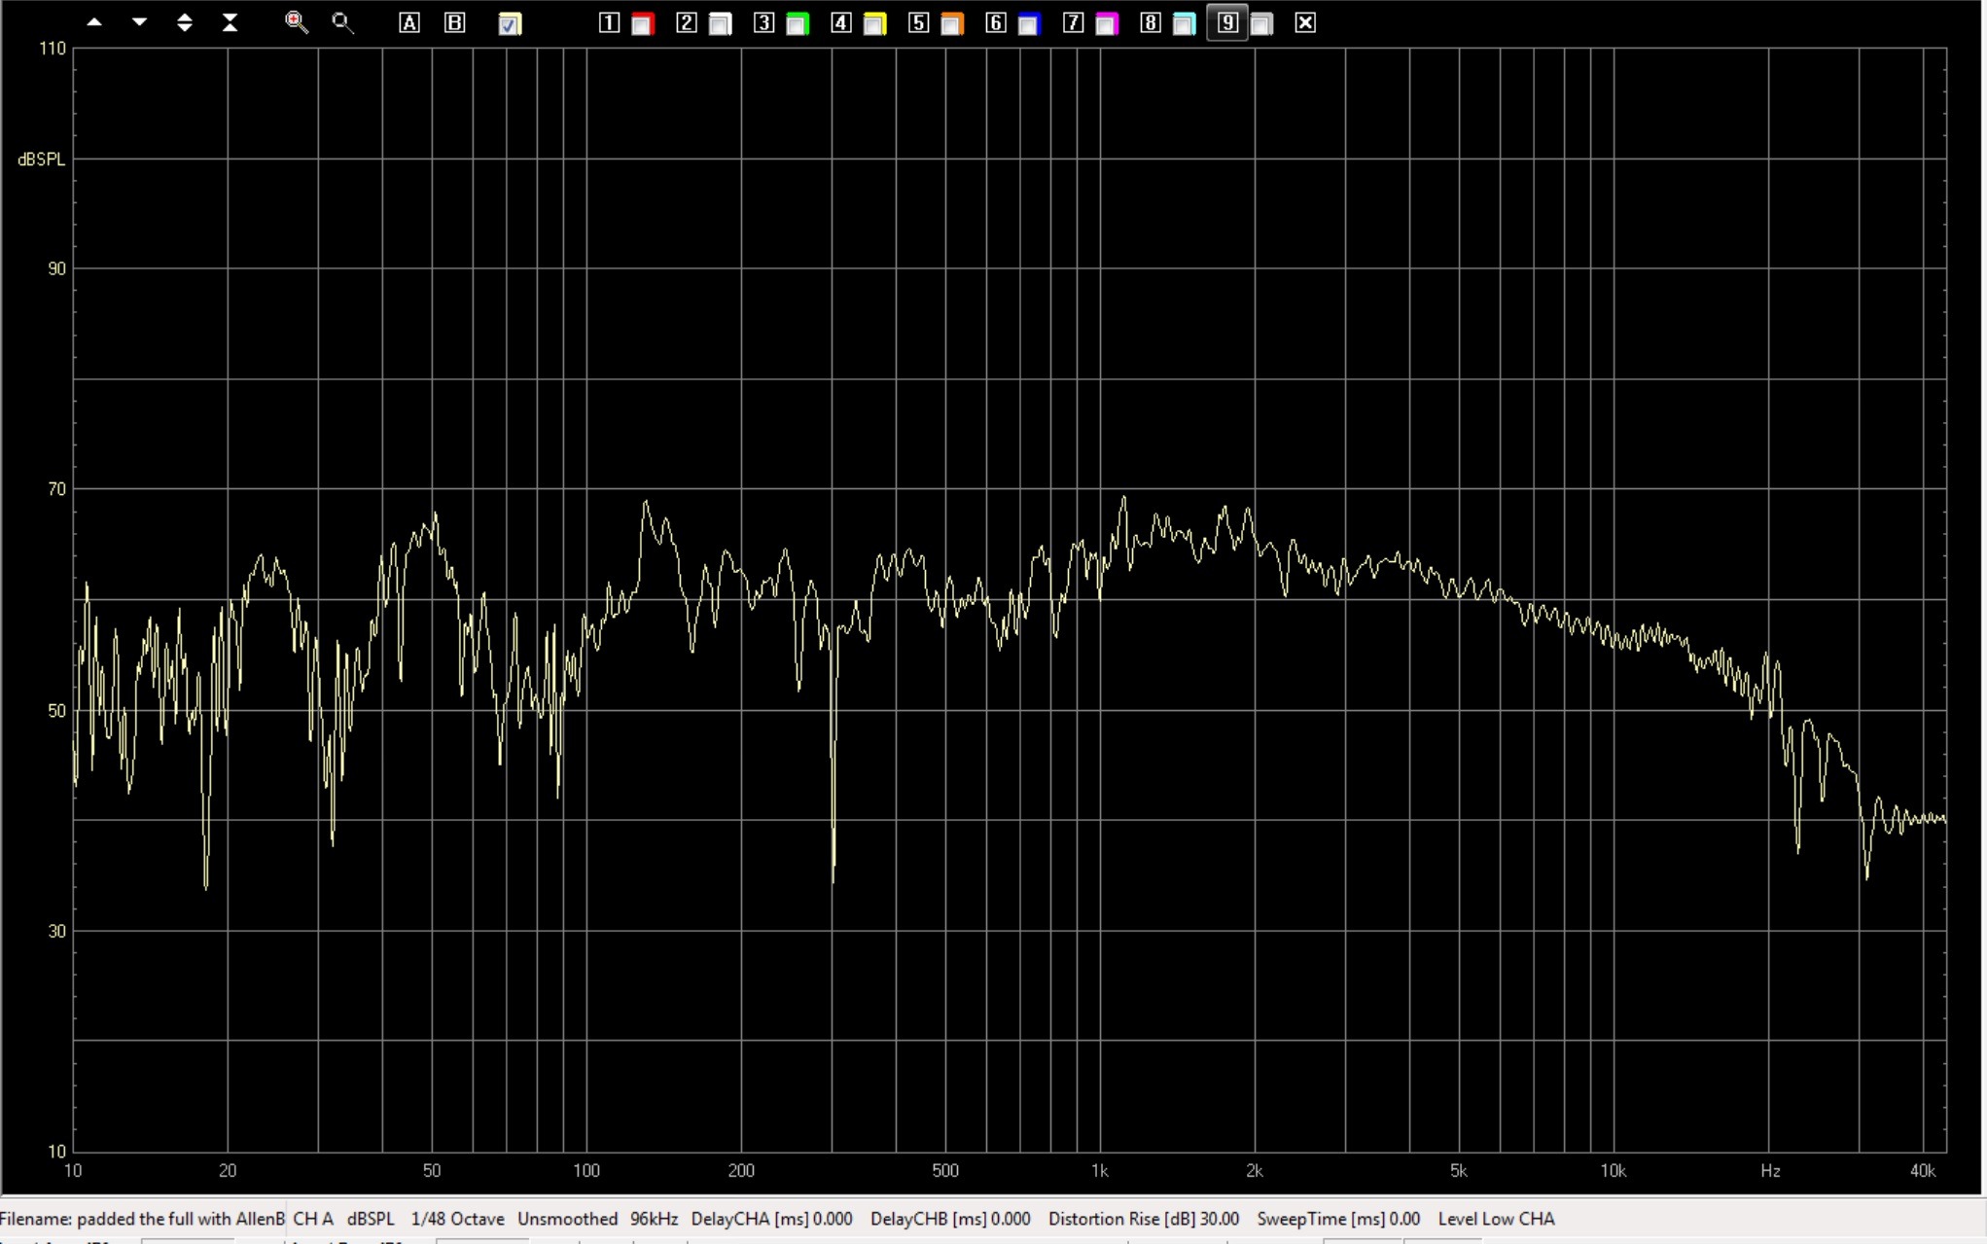Toggle the cyan overlay 8 checkbox
Screen dimensions: 1987x1244
(x=1184, y=23)
